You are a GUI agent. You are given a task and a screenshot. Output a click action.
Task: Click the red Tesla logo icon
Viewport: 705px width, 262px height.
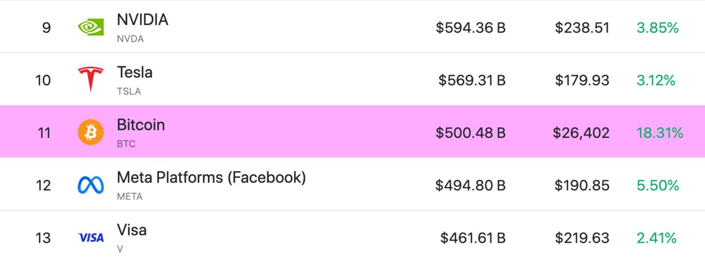[91, 80]
